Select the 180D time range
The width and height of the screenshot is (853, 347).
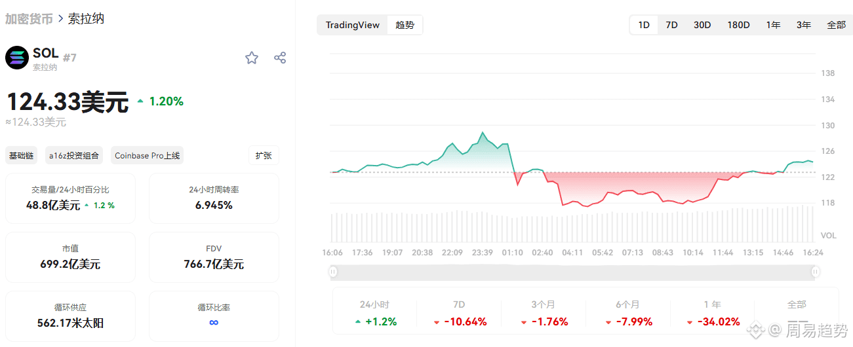[738, 25]
